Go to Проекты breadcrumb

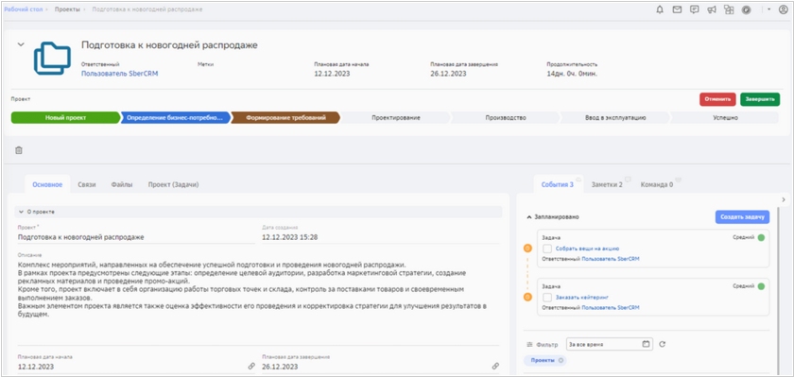point(67,9)
